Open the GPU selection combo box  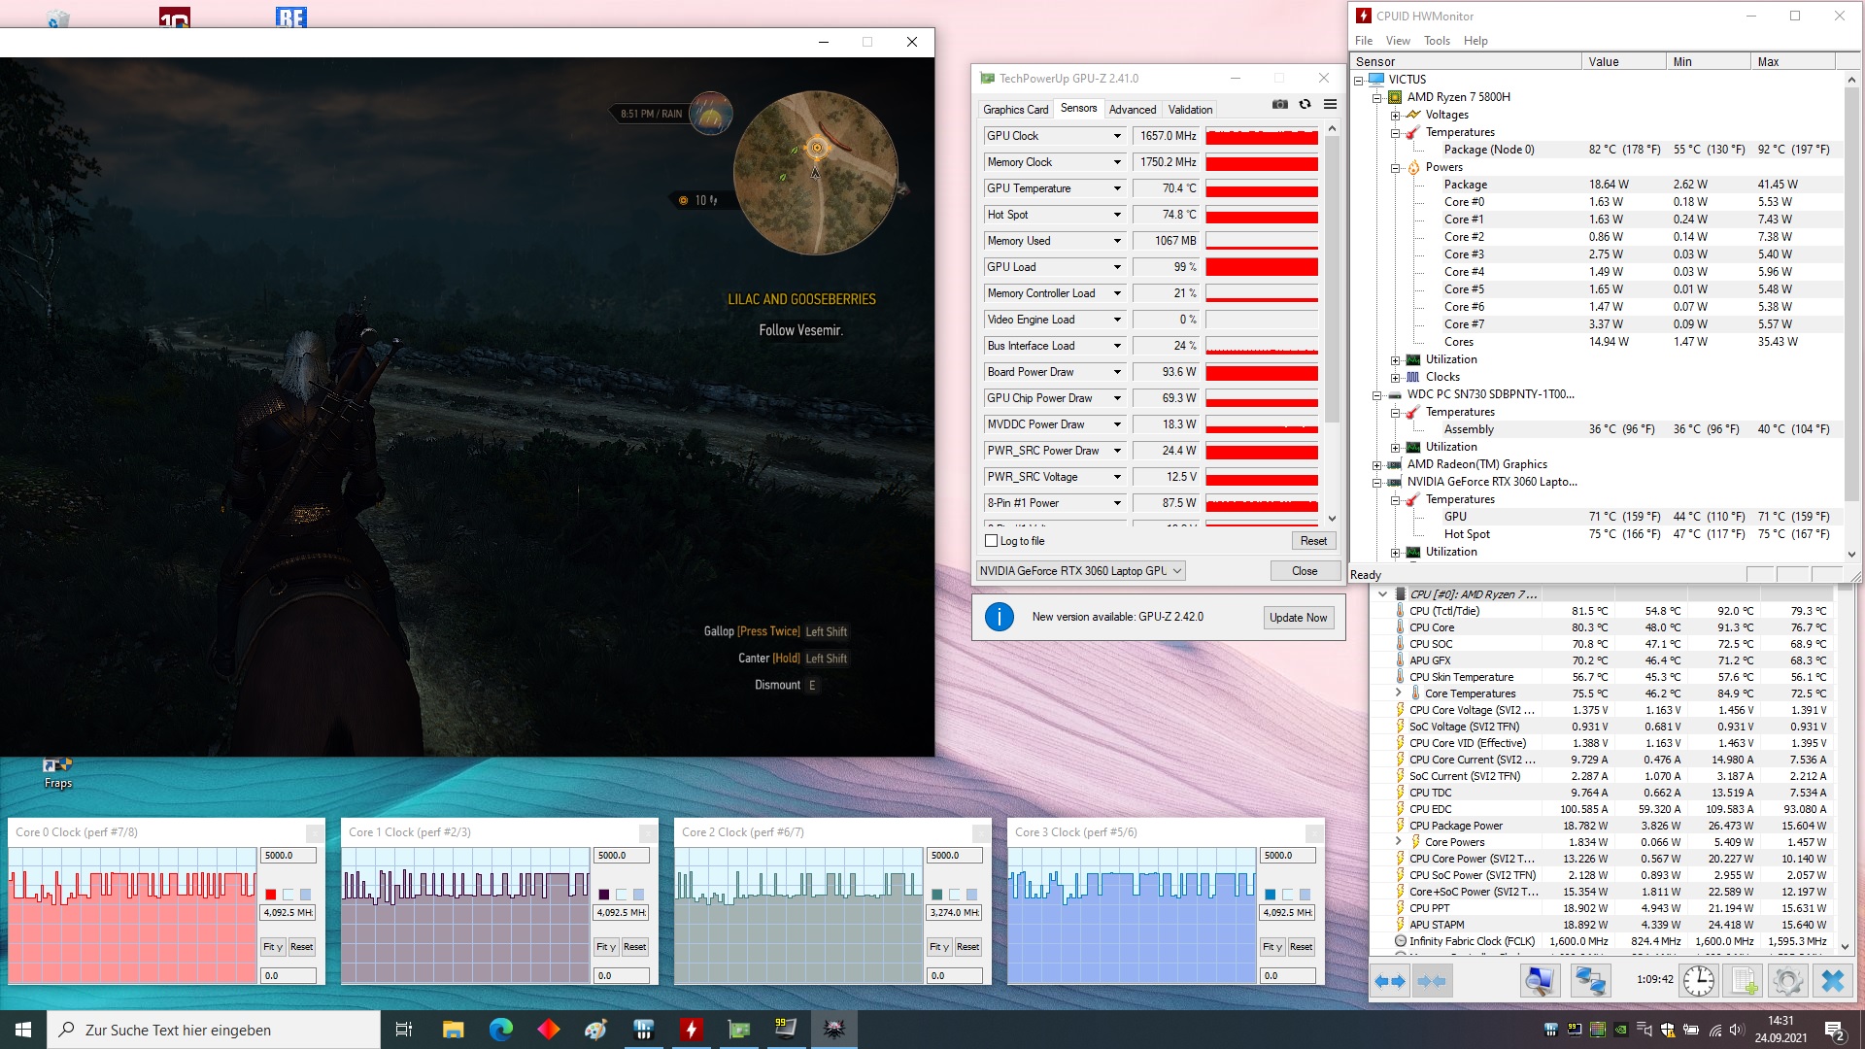click(1080, 571)
